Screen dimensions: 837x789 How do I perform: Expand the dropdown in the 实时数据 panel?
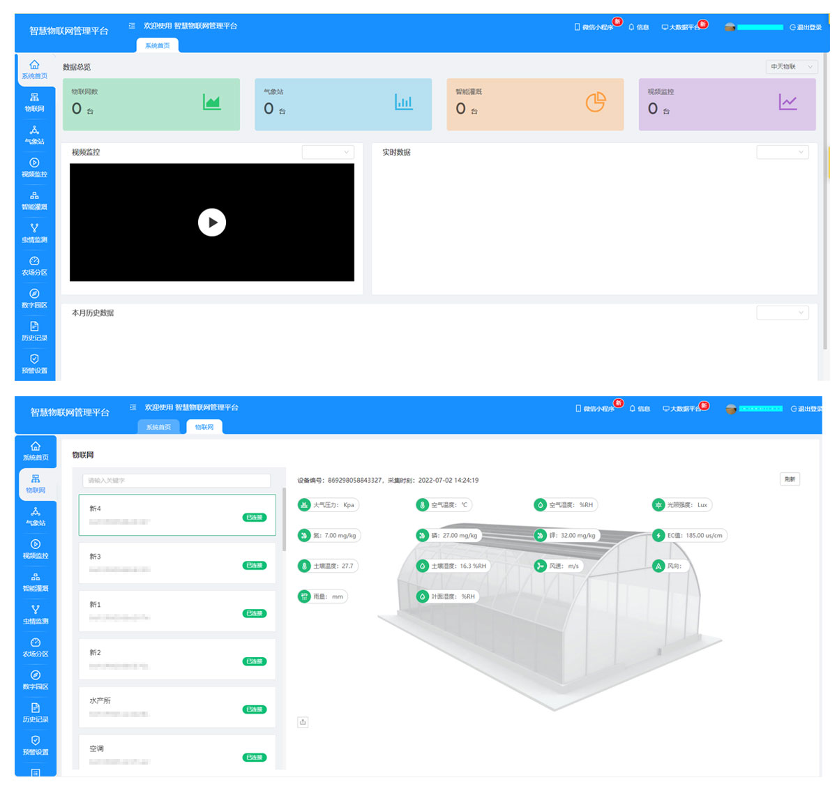tap(782, 152)
